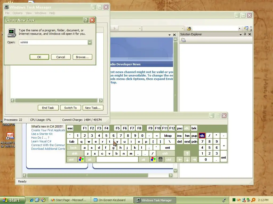Toggle the auto-hide pin on Solution Explorer
The image size is (273, 204).
tap(245, 34)
